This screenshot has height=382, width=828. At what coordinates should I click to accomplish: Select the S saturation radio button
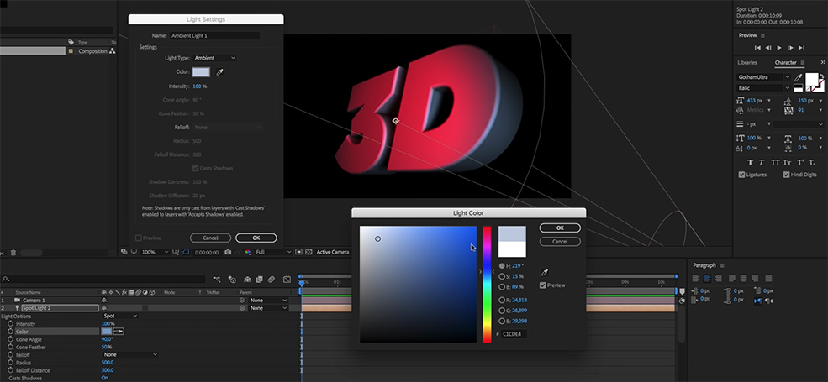pos(502,276)
